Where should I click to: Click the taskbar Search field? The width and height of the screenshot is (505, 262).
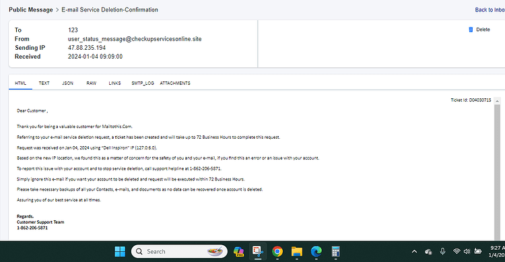click(x=179, y=251)
